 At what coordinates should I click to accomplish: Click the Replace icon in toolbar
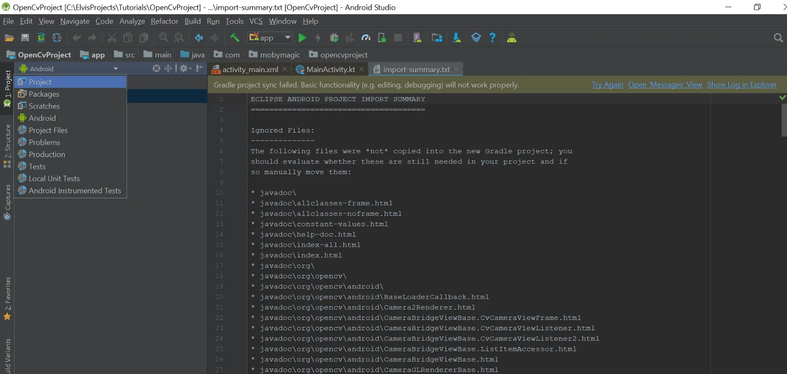click(180, 38)
